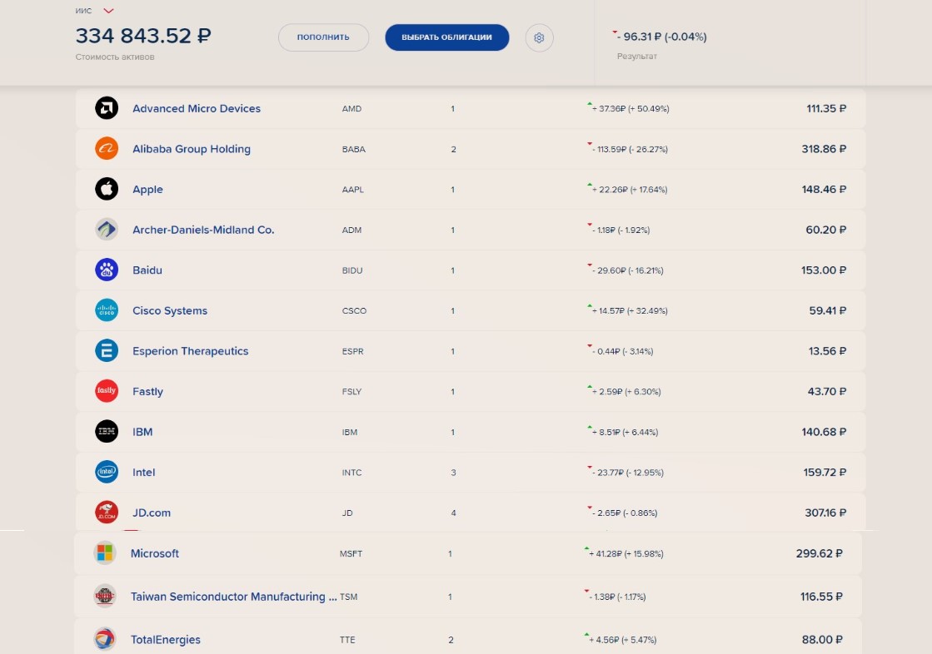Click the JD.com logo icon
The image size is (932, 654).
point(107,512)
